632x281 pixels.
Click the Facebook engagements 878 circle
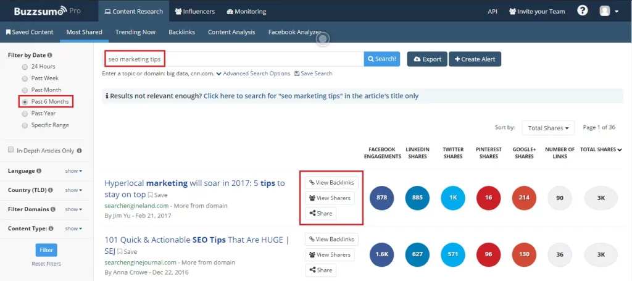pyautogui.click(x=381, y=198)
